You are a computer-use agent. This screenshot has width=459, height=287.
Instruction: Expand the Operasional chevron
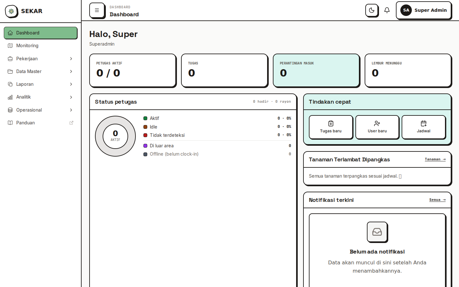pyautogui.click(x=71, y=110)
